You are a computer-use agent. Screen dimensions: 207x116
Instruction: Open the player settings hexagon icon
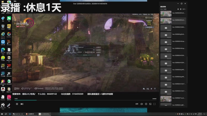(146, 104)
